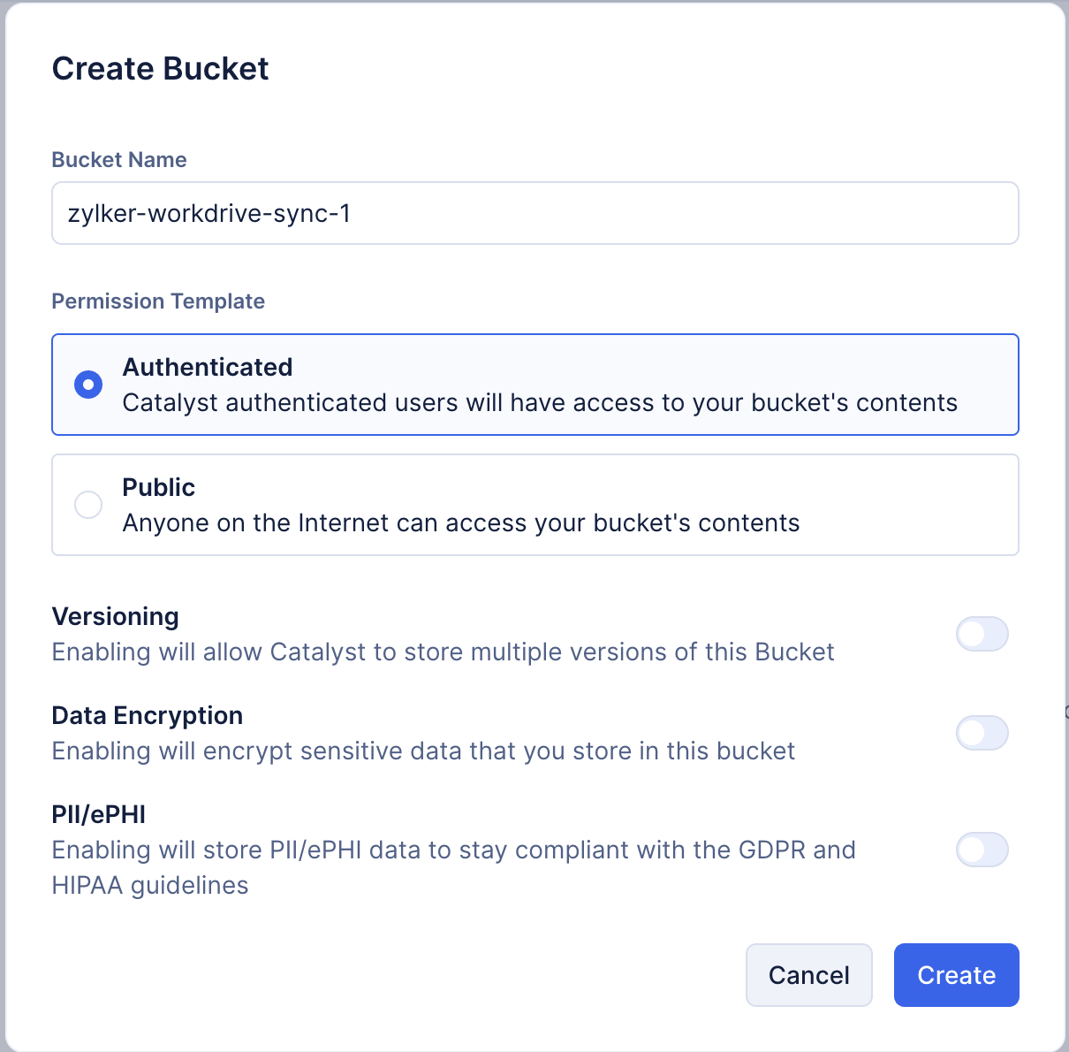Click the "Public" option title text

[x=159, y=487]
